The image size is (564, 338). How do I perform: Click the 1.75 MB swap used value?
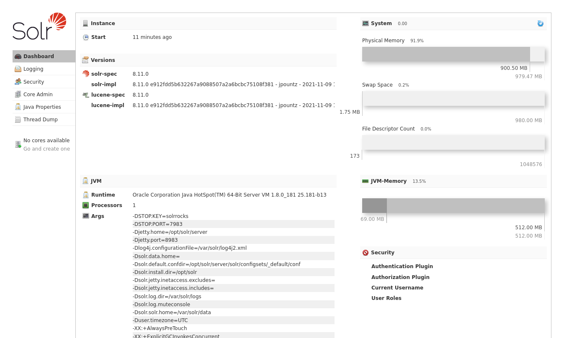(x=350, y=112)
